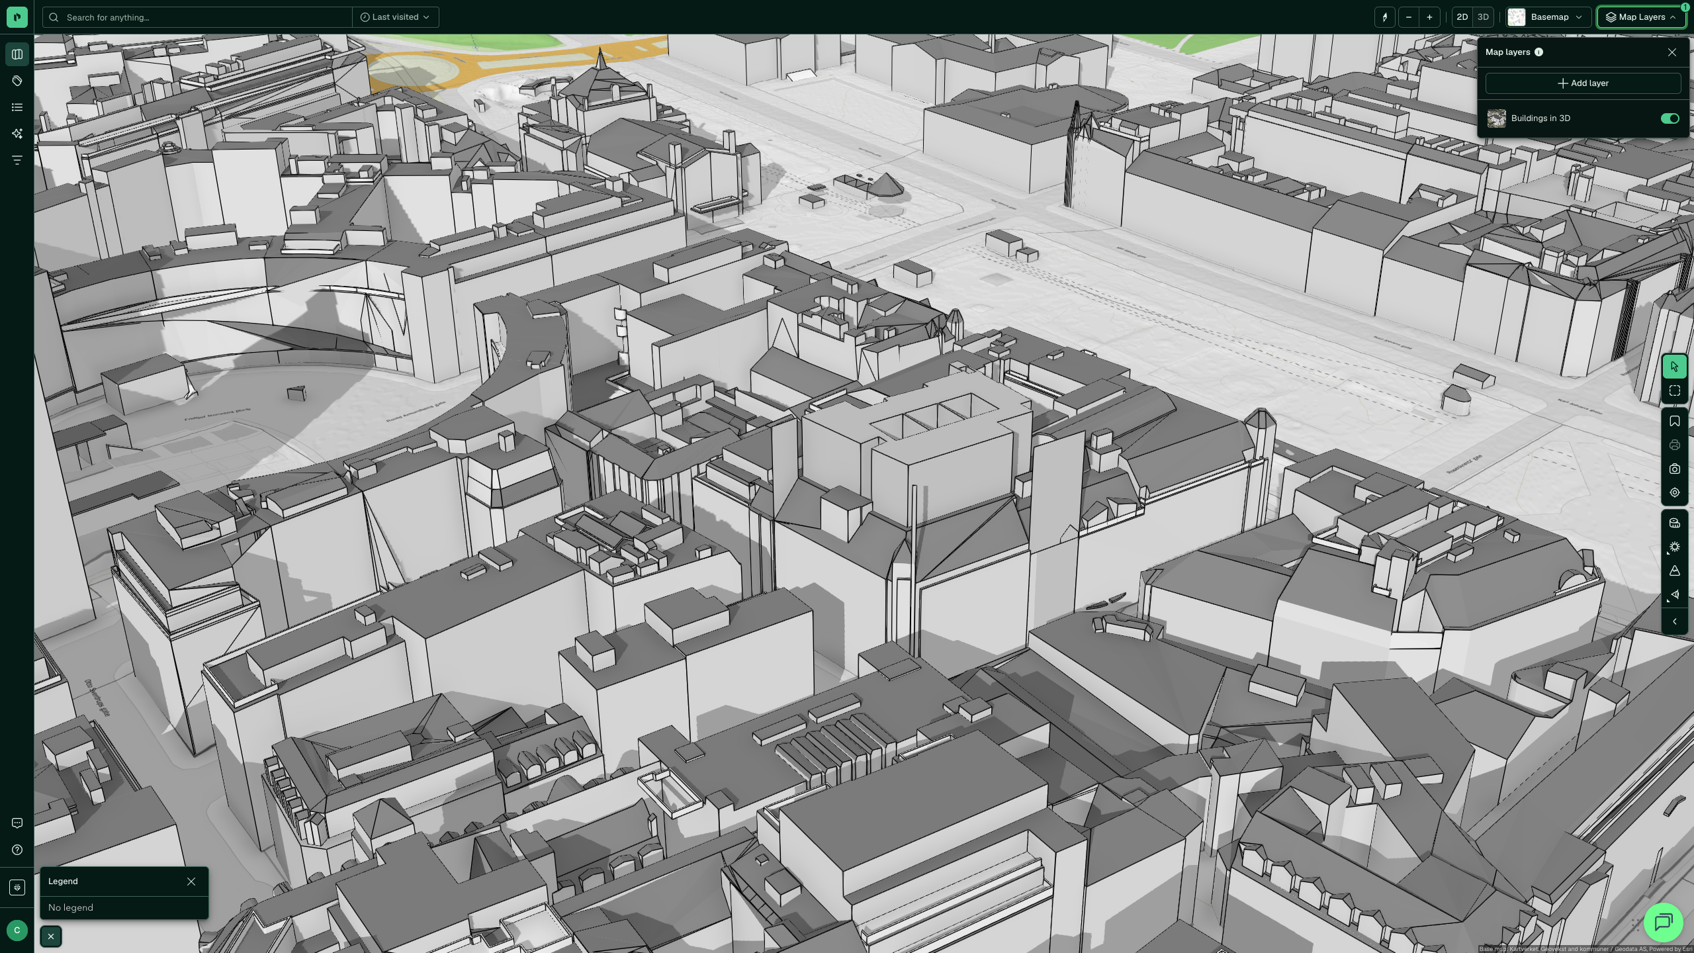
Task: Select the rectangle selection tool
Action: 1675,391
